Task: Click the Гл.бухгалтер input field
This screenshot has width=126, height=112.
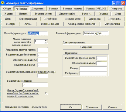Action: [x=93, y=73]
